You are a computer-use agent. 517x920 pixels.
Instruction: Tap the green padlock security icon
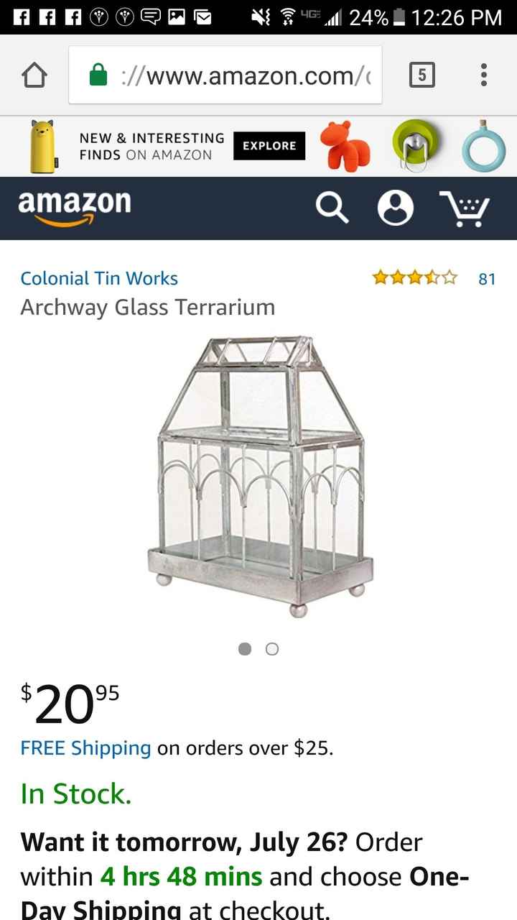click(98, 75)
